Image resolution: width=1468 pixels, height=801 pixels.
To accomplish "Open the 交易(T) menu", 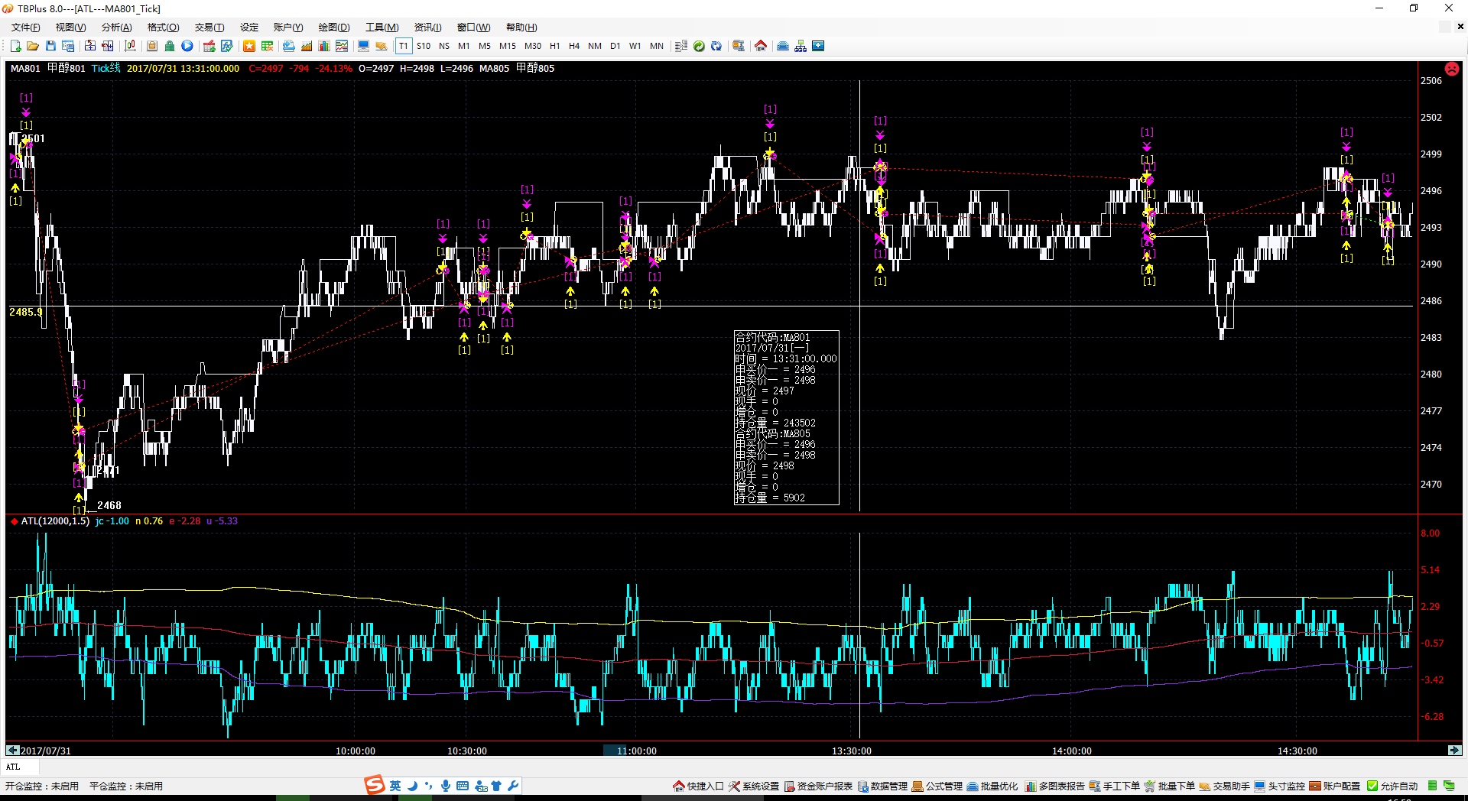I will point(209,28).
